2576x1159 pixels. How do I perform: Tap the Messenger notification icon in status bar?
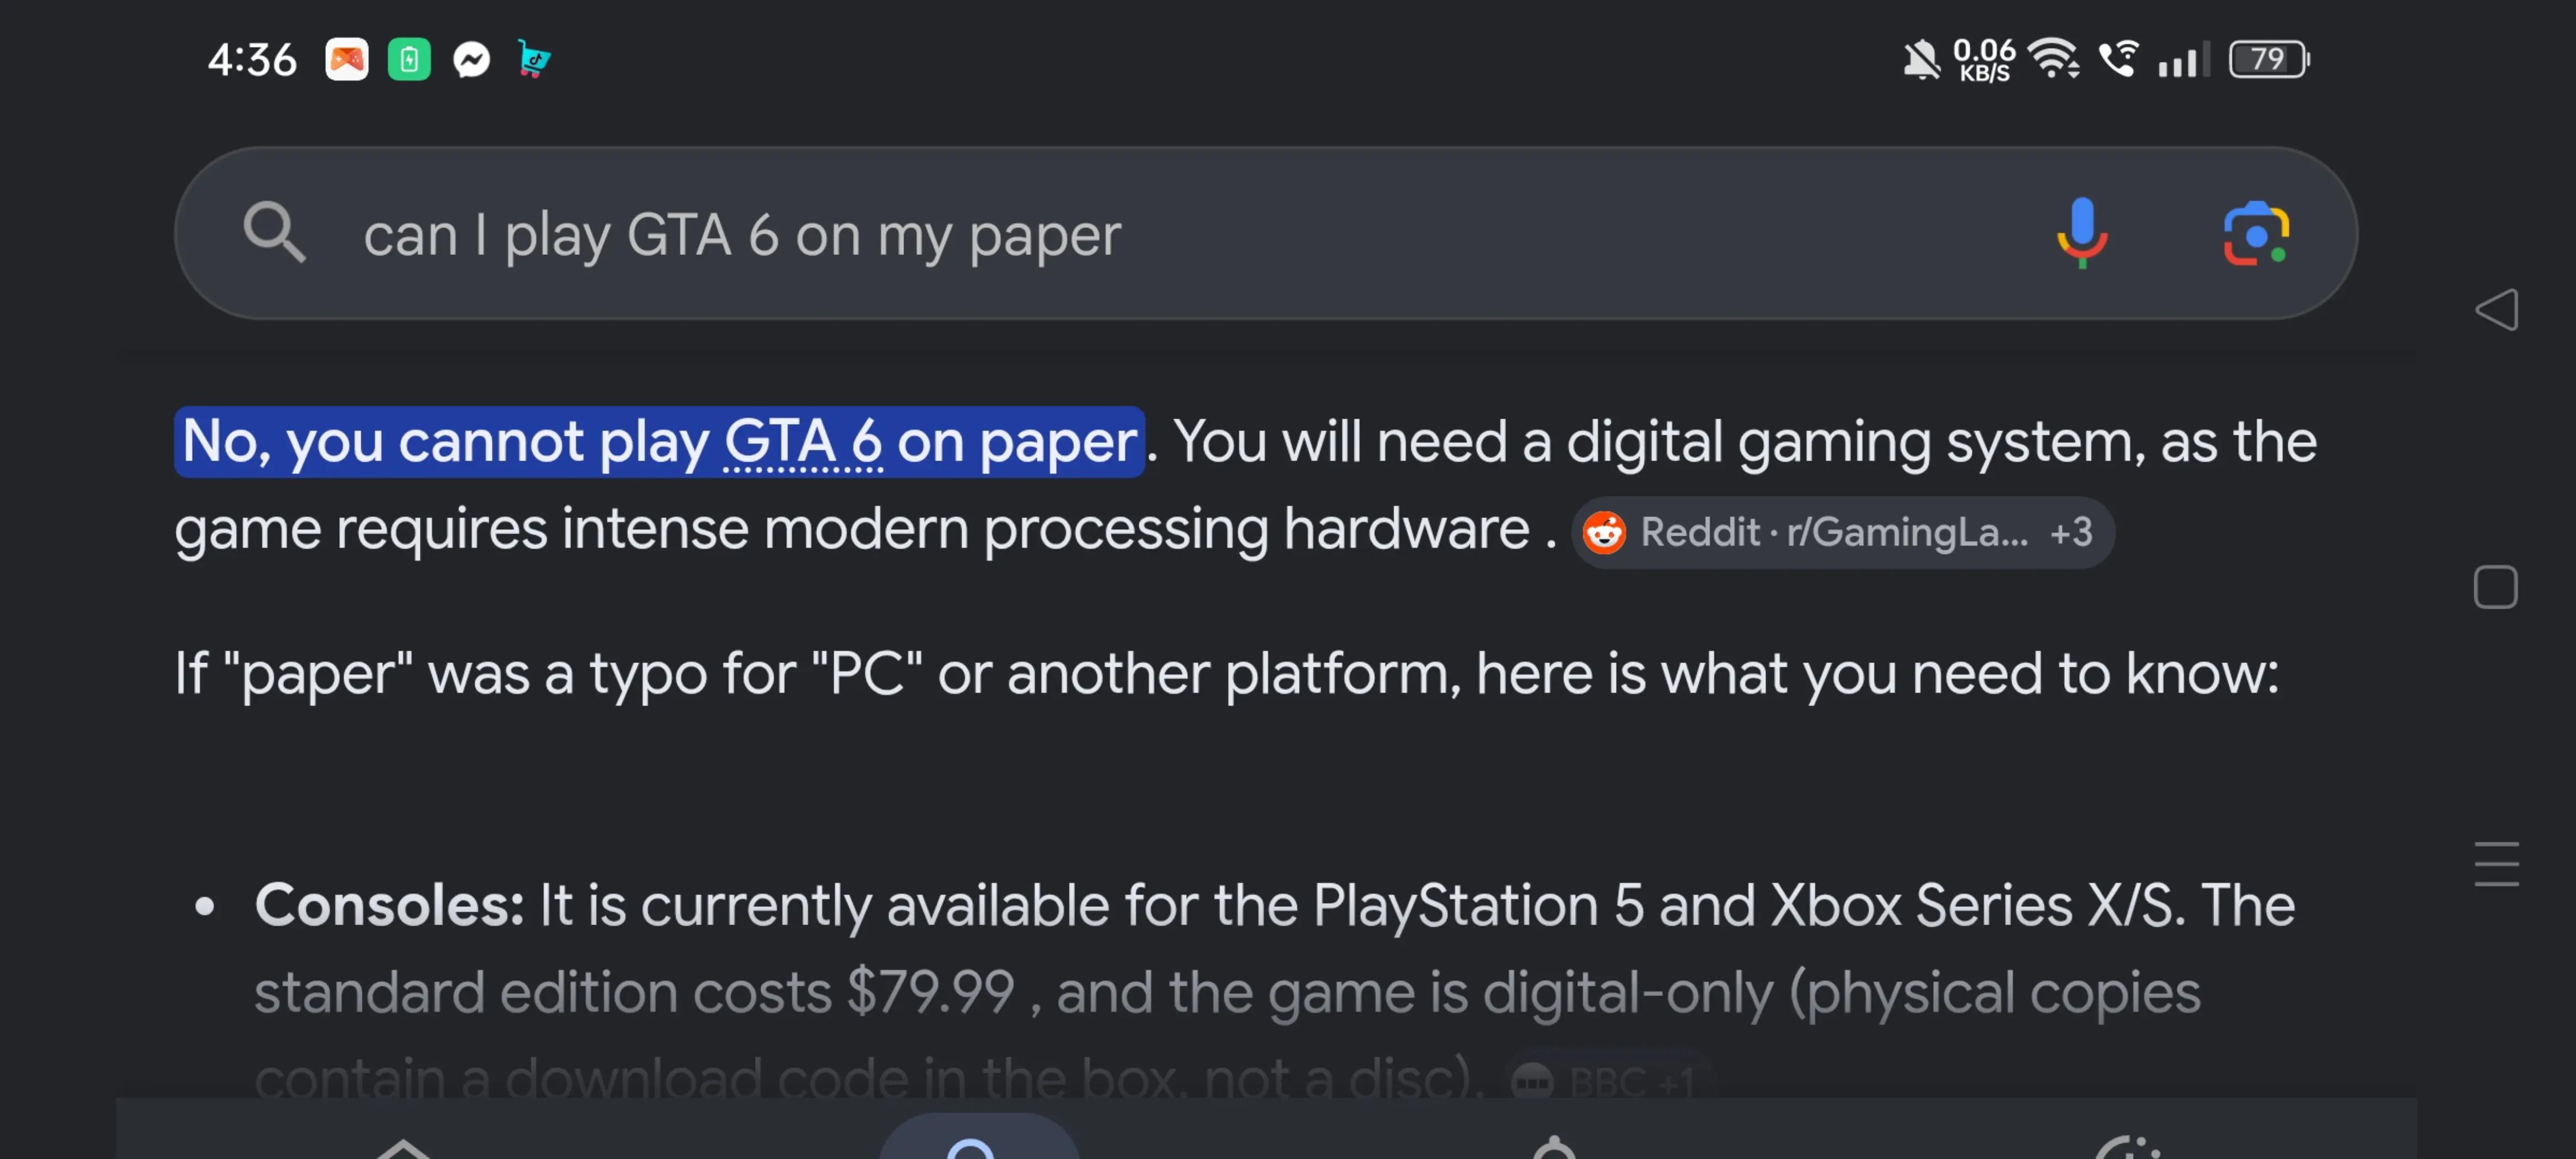[x=472, y=60]
